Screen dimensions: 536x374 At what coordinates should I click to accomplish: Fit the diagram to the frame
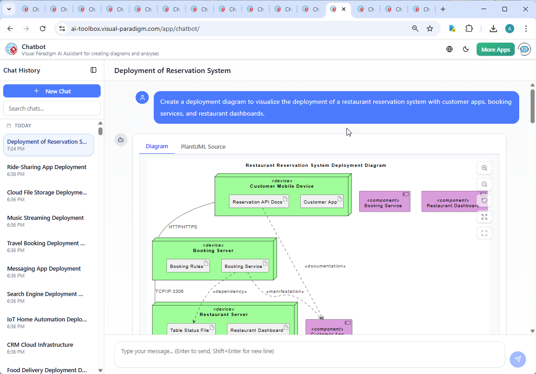(x=484, y=233)
